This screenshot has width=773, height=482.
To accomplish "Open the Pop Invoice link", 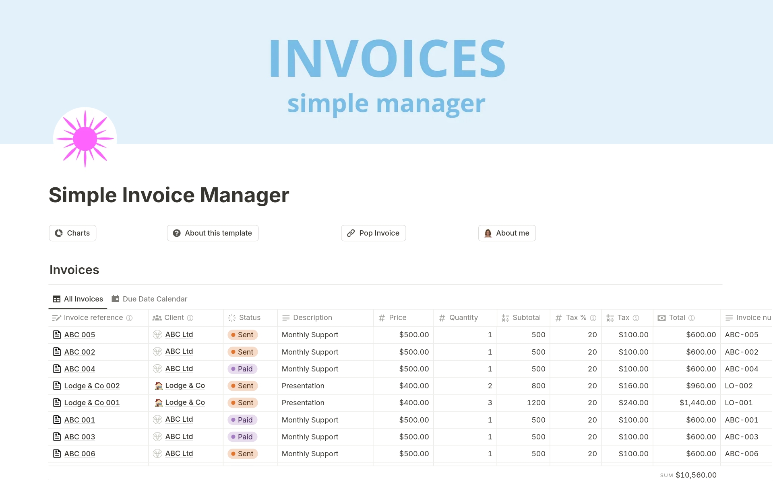I will (x=373, y=233).
